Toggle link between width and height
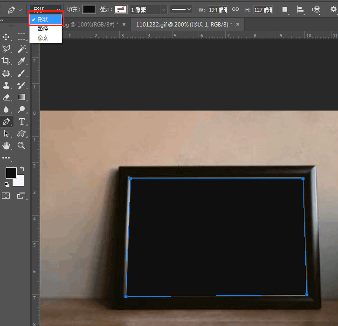 click(x=235, y=9)
